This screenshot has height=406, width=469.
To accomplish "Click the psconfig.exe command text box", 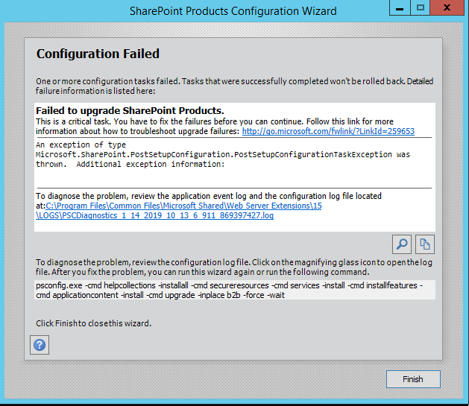I will 234,290.
